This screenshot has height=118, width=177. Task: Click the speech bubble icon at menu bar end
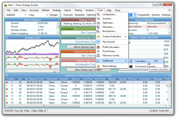pyautogui.click(x=169, y=10)
